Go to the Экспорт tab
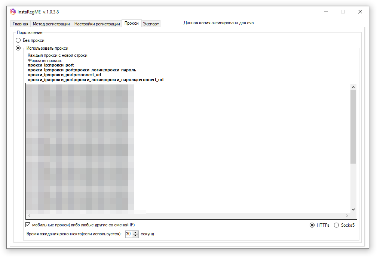 pos(151,24)
